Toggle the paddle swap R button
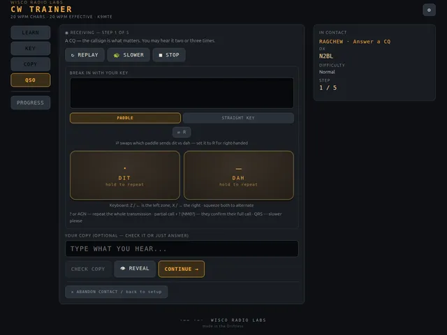The height and width of the screenshot is (335, 447). point(182,132)
